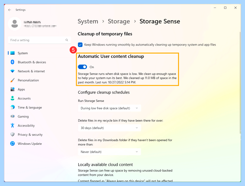This screenshot has height=186, width=245.
Task: Go to Gaming label in sidebar
Action: [23, 117]
